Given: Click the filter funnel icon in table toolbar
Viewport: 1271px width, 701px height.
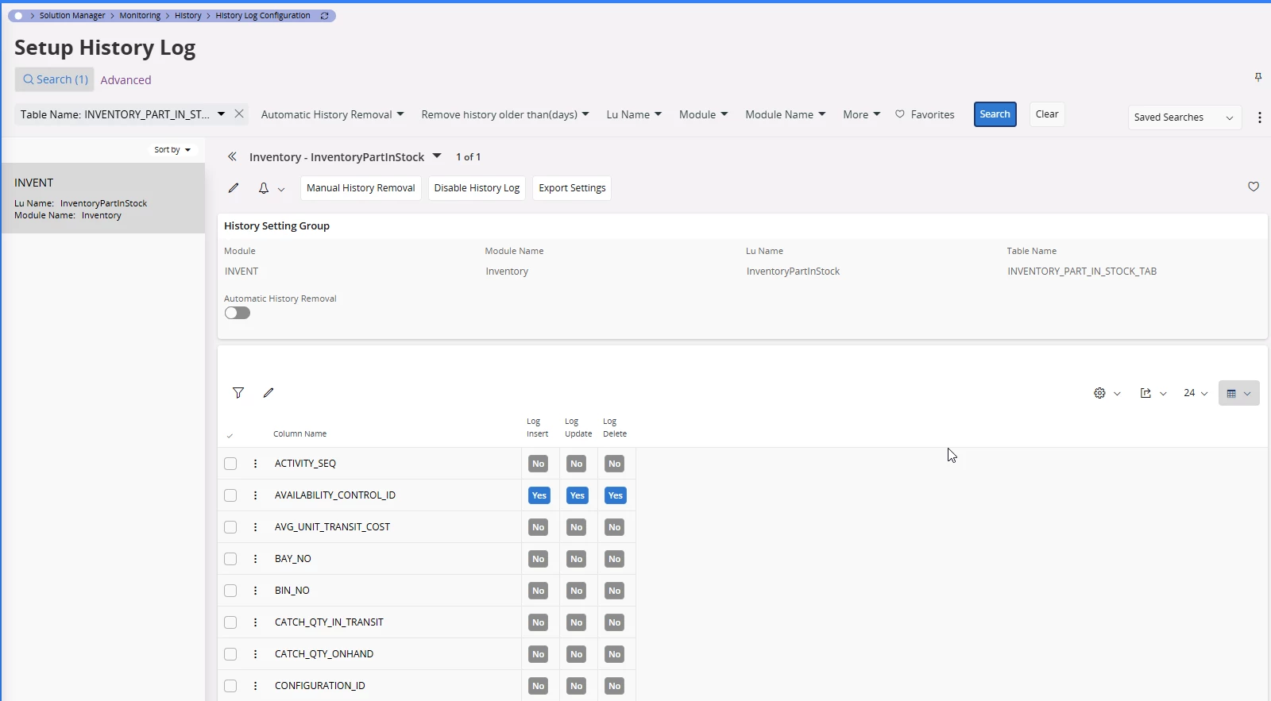Looking at the screenshot, I should coord(238,393).
